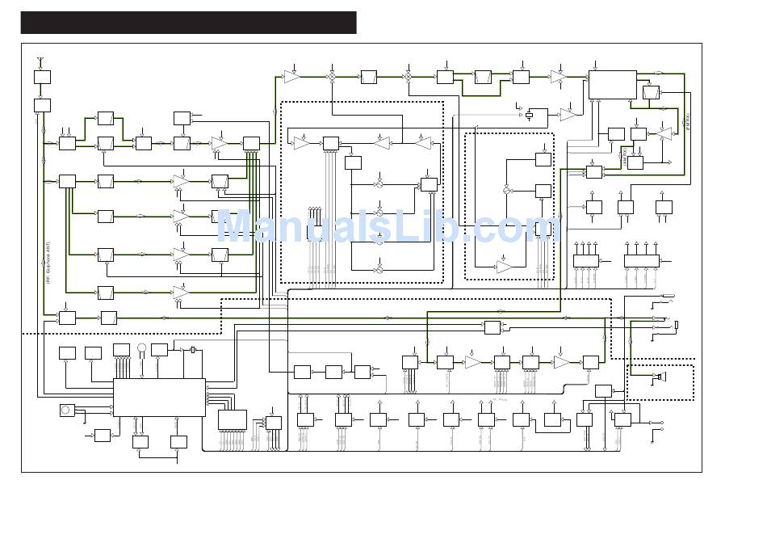Click the square block containing a circle
Screen dimensions: 767x539
67,411
